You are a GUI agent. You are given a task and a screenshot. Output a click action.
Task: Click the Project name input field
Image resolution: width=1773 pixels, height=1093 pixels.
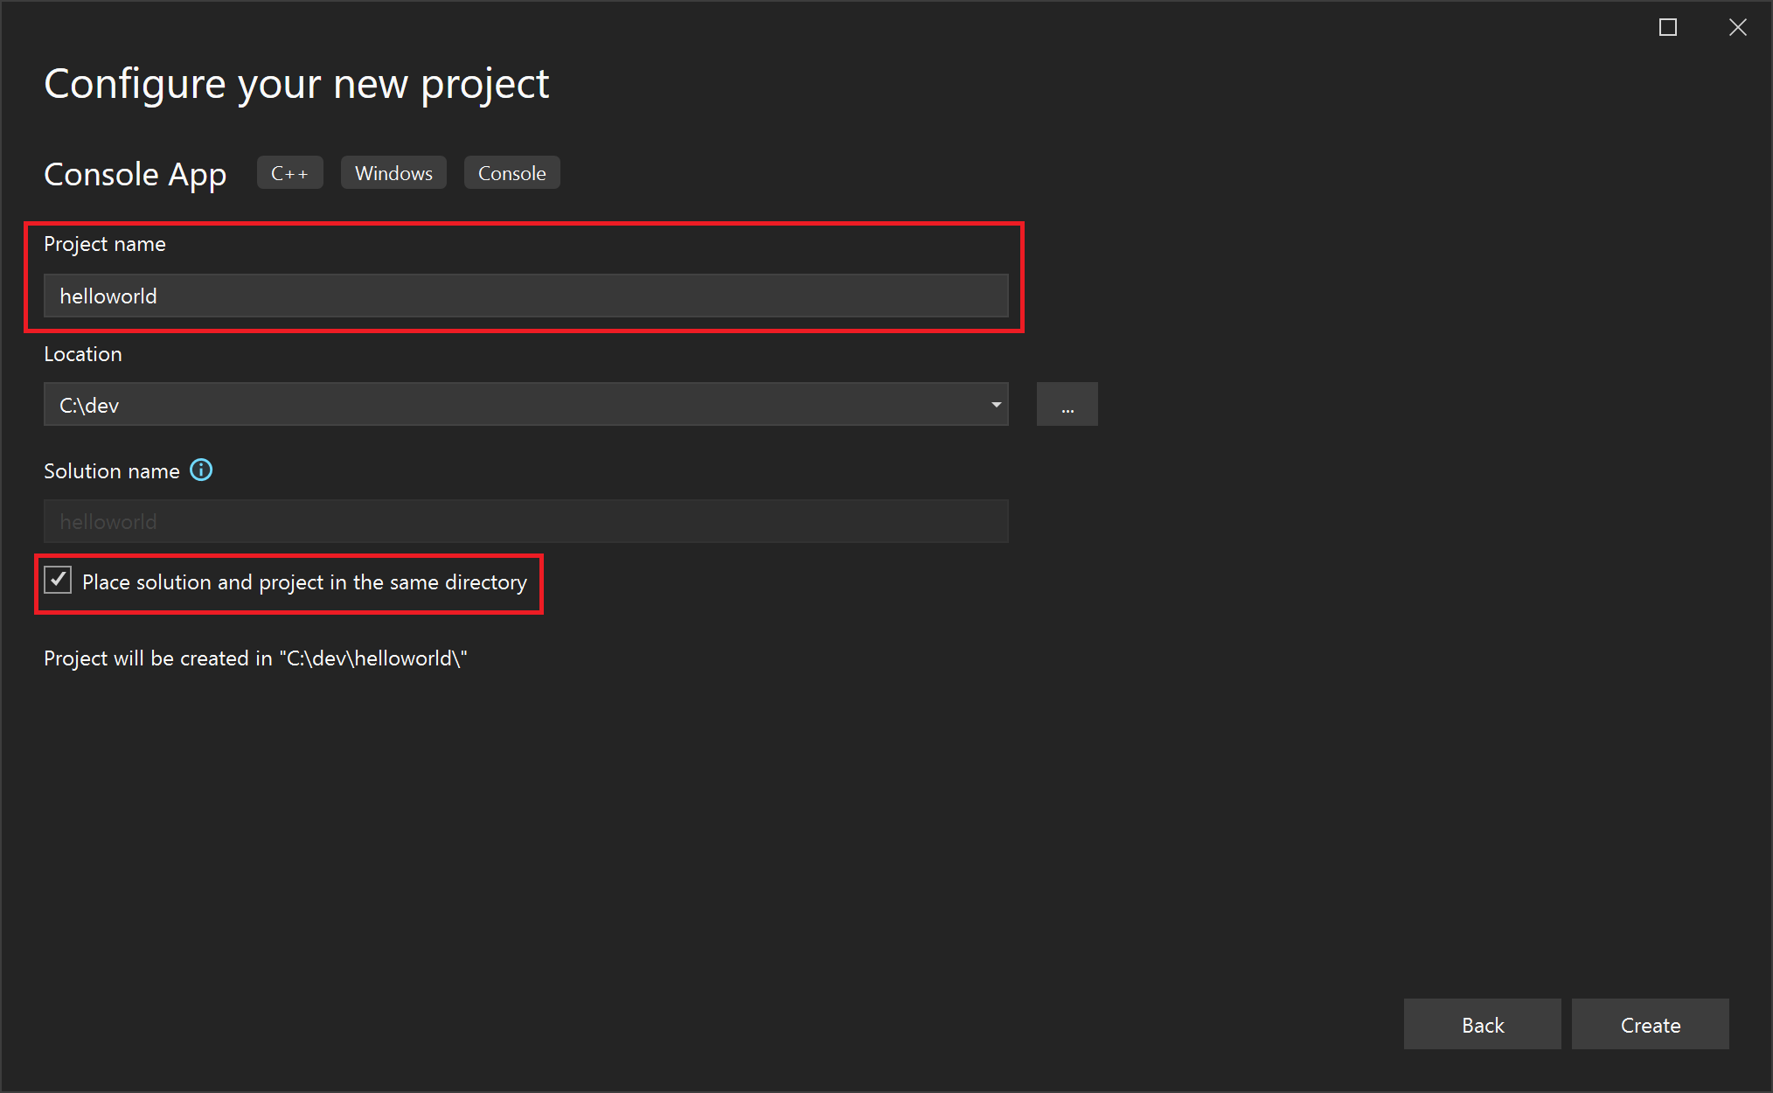point(525,295)
